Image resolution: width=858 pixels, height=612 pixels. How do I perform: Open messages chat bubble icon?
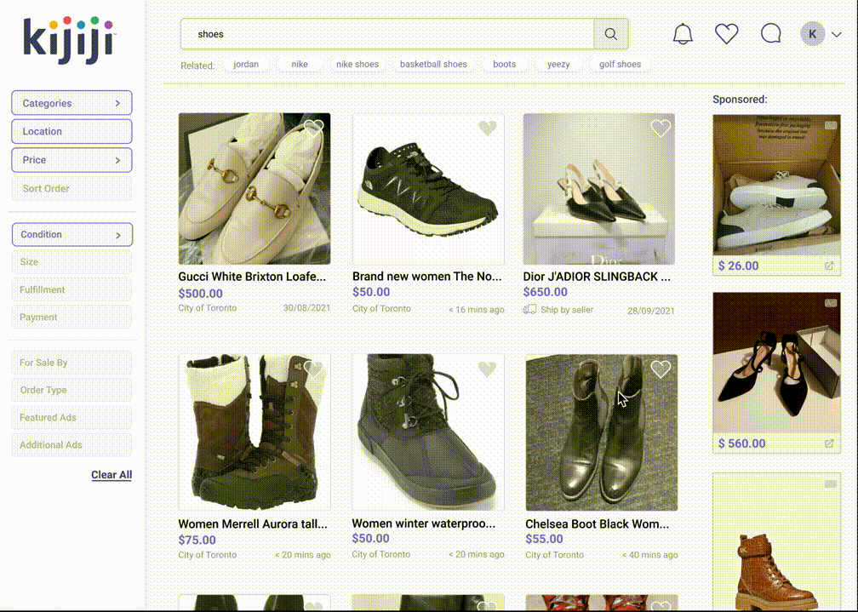[770, 34]
